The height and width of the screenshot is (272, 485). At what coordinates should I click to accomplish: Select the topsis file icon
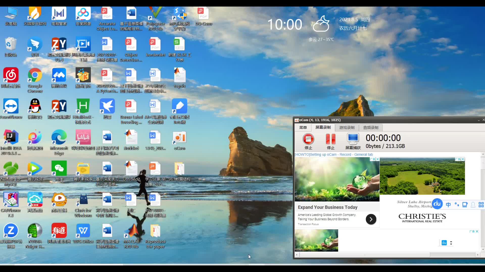tap(180, 78)
